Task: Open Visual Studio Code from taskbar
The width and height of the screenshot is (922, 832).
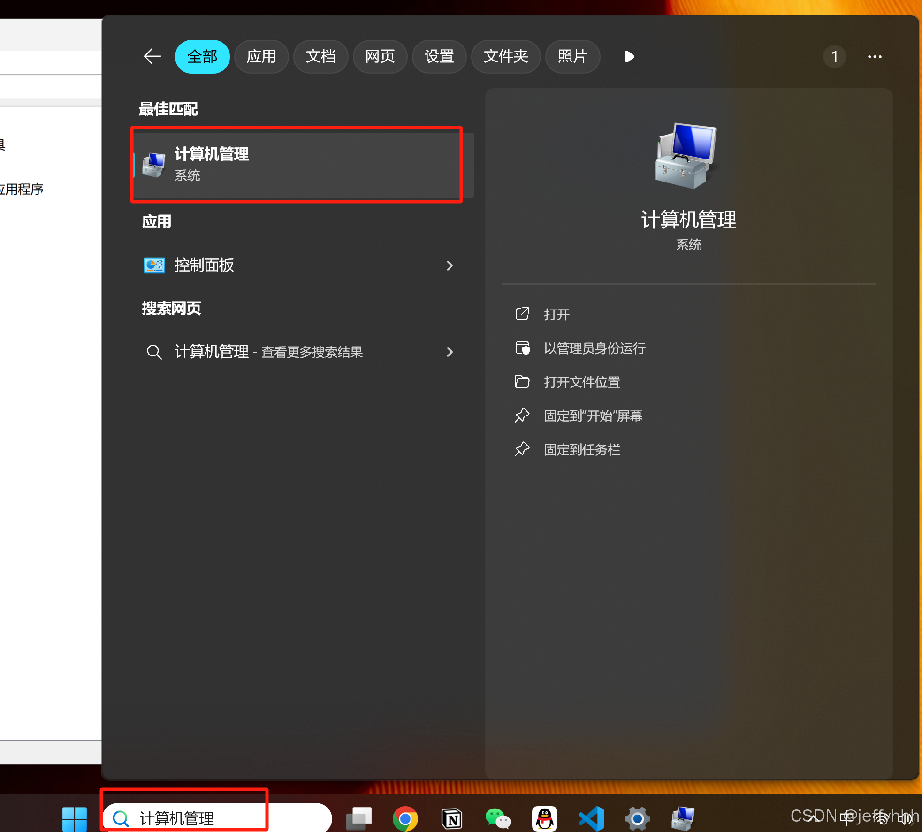Action: point(591,819)
